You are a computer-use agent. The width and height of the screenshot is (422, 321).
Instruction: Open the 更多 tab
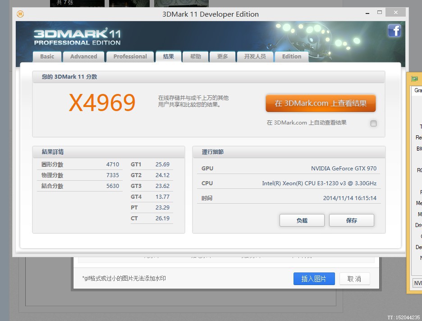pos(222,57)
